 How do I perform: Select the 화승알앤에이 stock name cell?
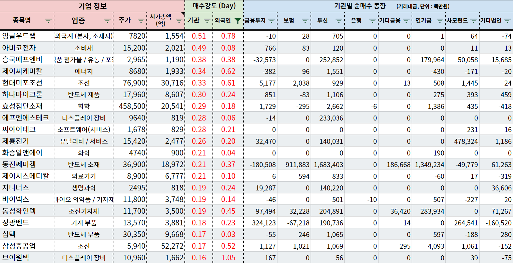(x=27, y=152)
